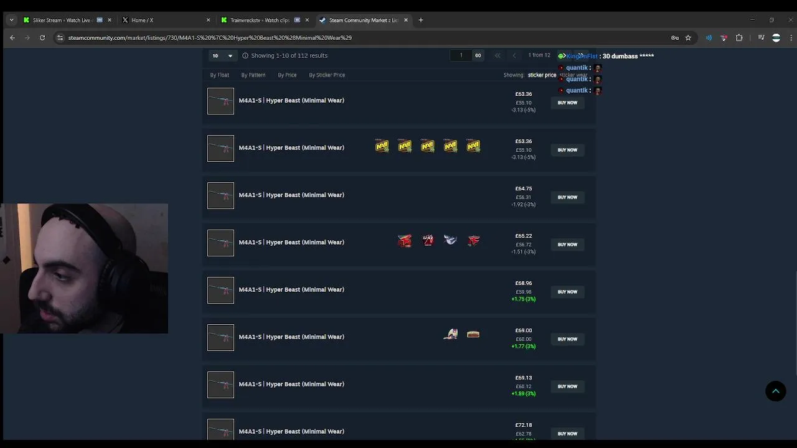Open M4A1-S Hyper Beast name, £65.22 row
Screen dimensions: 797x448
(291, 242)
